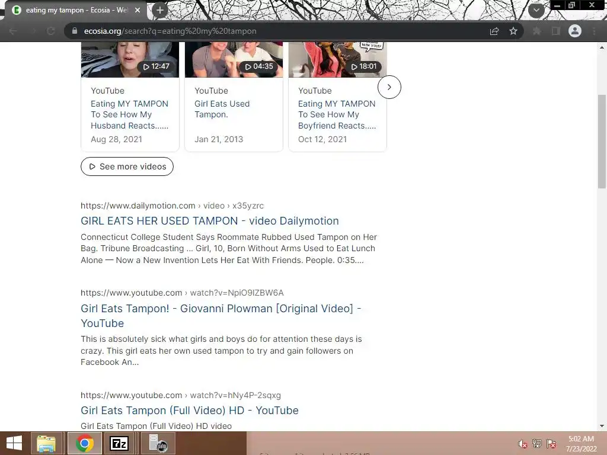The image size is (607, 455).
Task: Open Giovanni Plowman YouTube result
Action: [221, 316]
